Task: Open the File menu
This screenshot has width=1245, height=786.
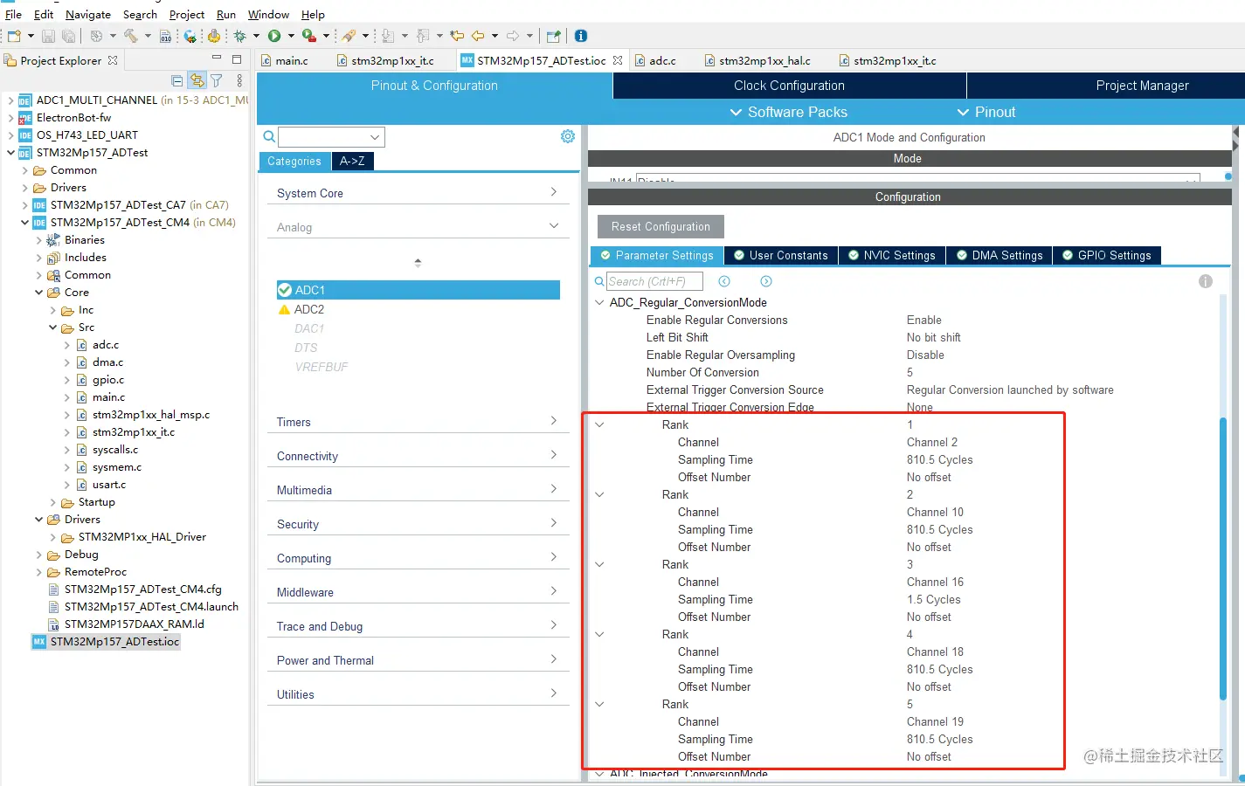Action: pos(13,14)
